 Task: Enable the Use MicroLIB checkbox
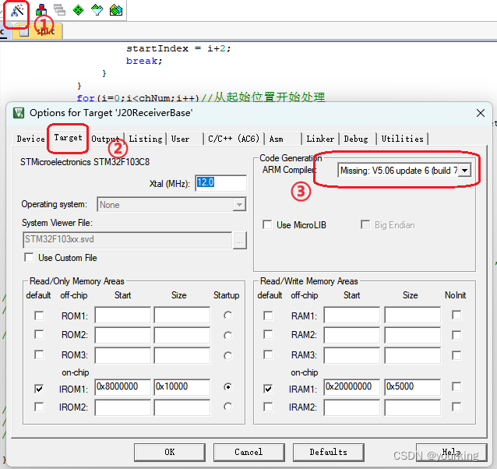tap(267, 224)
